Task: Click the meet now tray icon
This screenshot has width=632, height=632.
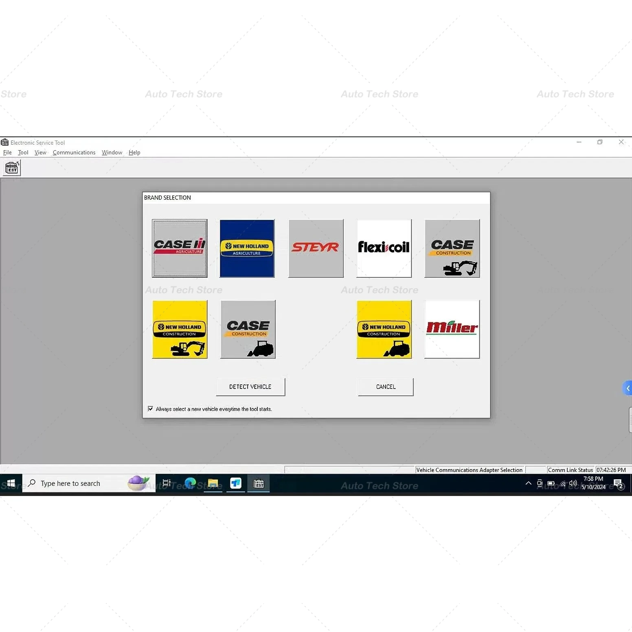Action: pos(540,483)
